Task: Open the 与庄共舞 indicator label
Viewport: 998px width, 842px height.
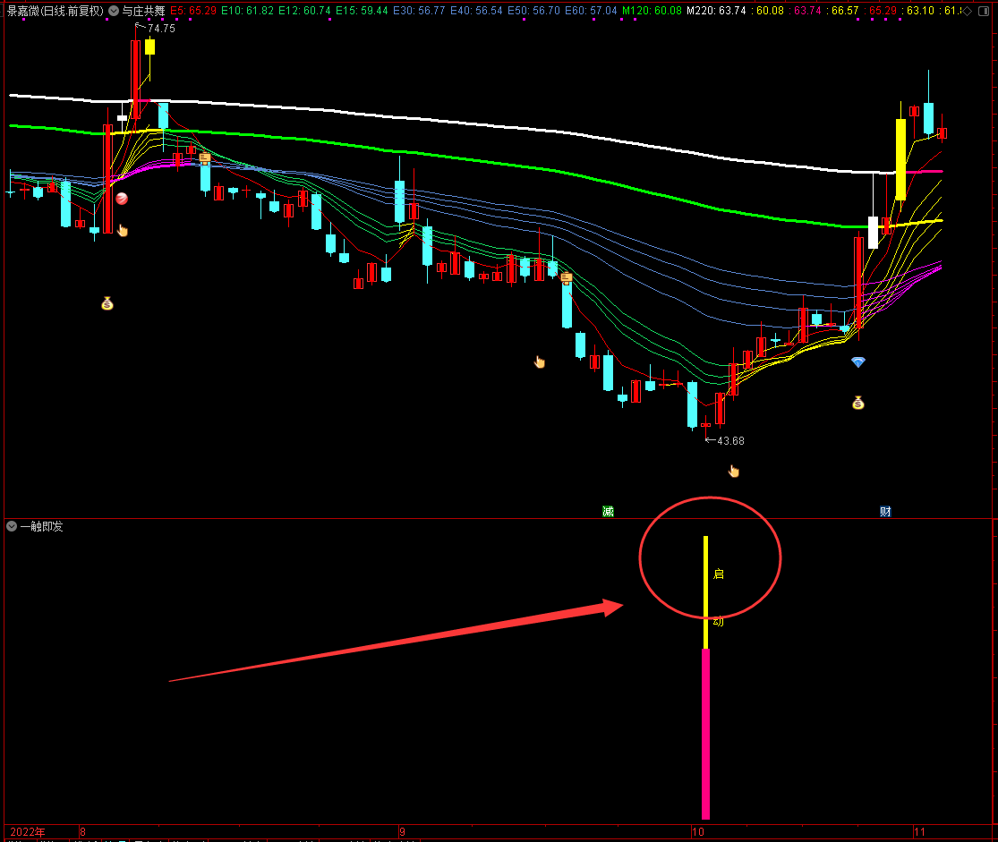Action: 144,11
